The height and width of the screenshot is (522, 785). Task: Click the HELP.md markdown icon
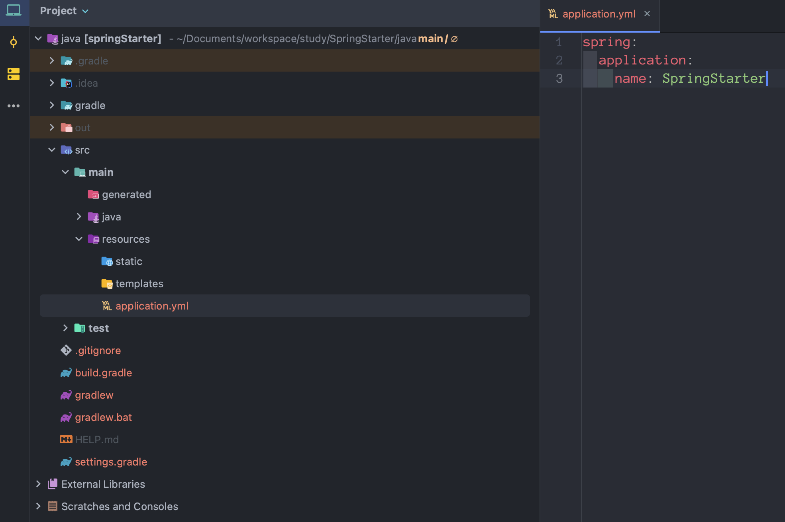tap(66, 440)
